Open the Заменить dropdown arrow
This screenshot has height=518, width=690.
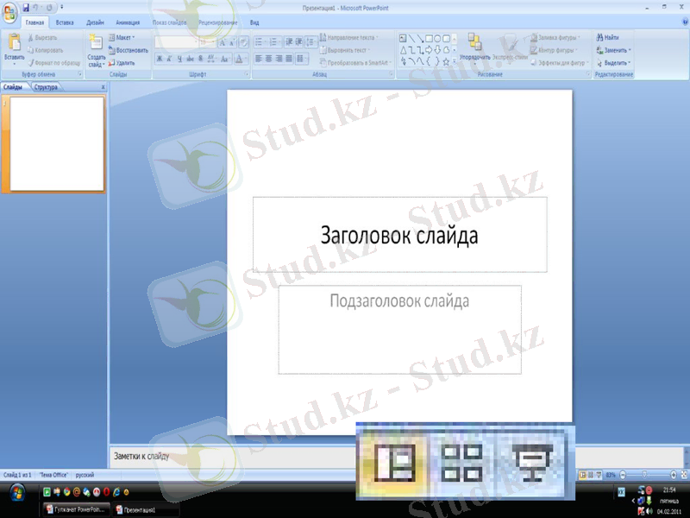630,49
